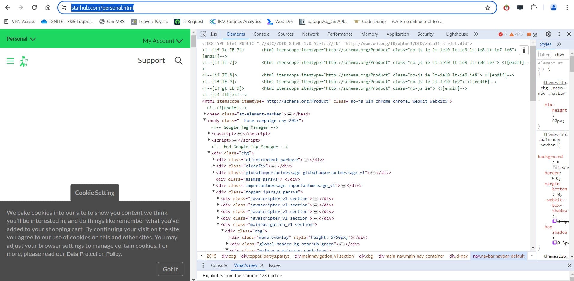Expand the Personal dropdown

[x=21, y=39]
